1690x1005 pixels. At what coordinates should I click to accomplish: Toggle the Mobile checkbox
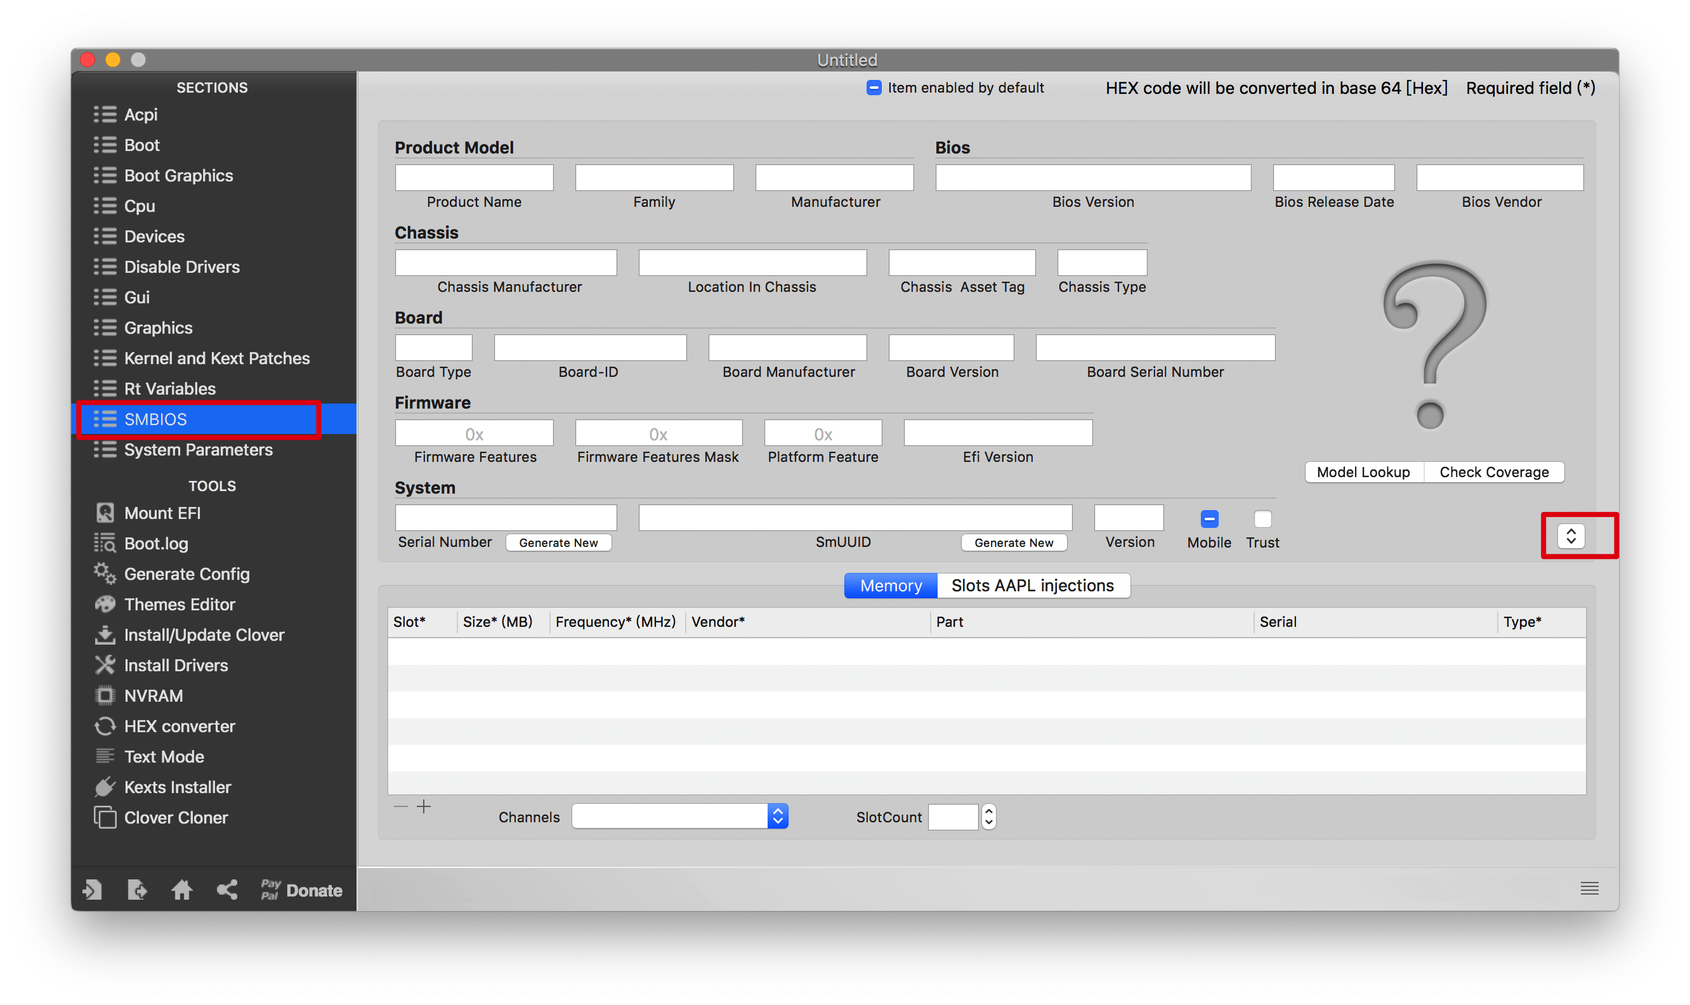click(1209, 520)
